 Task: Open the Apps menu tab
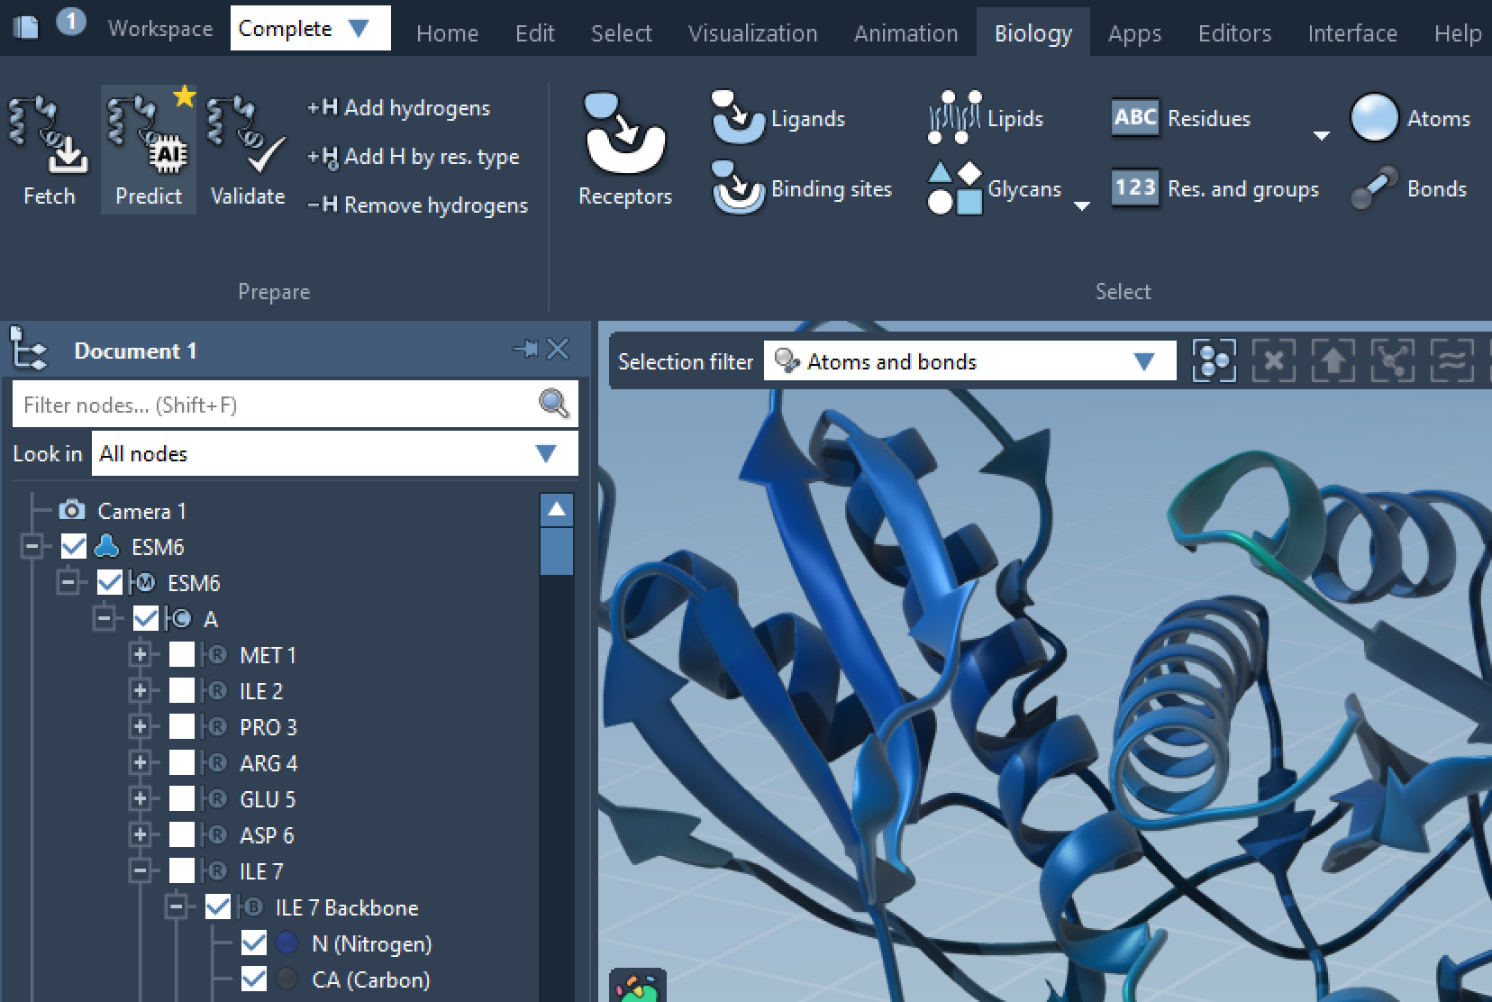point(1133,33)
